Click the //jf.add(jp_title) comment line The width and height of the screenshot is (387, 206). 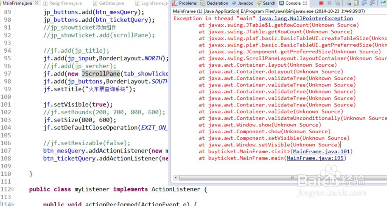click(x=76, y=50)
